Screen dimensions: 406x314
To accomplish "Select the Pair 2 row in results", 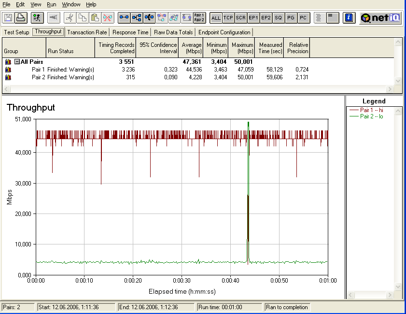I will pos(157,77).
